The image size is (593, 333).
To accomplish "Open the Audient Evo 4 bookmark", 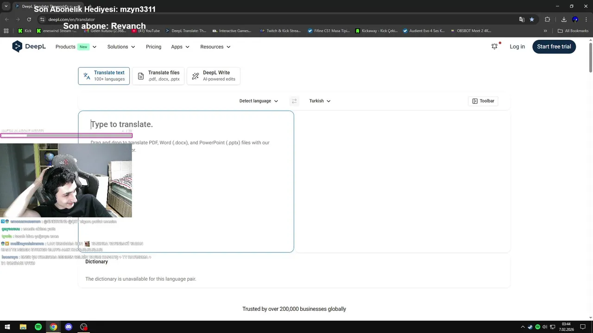I will pos(424,31).
